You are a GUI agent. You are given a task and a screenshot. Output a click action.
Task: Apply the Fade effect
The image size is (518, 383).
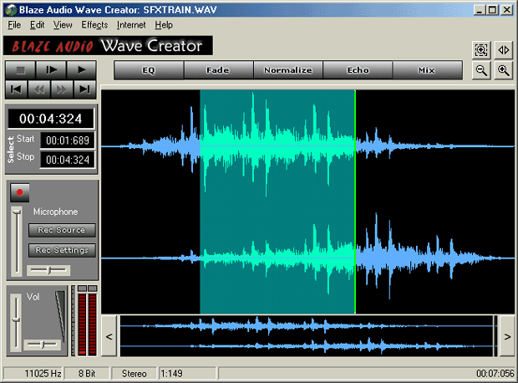tap(218, 70)
